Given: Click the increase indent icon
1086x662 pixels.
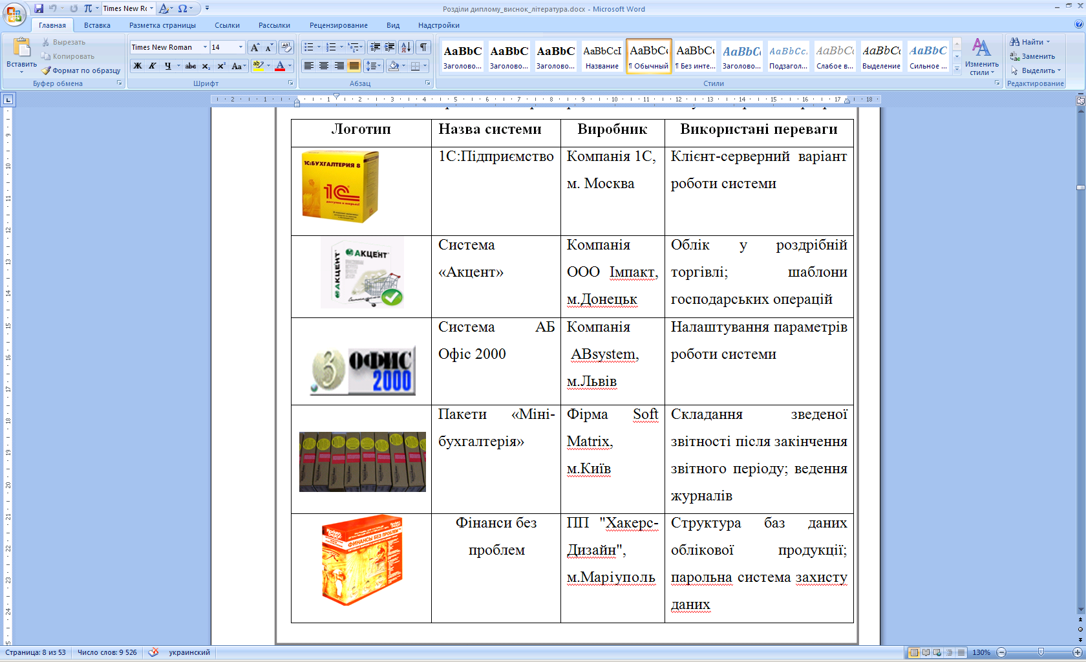Looking at the screenshot, I should (390, 47).
